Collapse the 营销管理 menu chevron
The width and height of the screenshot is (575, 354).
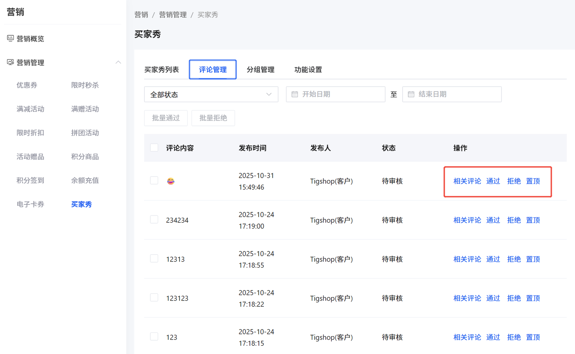[118, 62]
